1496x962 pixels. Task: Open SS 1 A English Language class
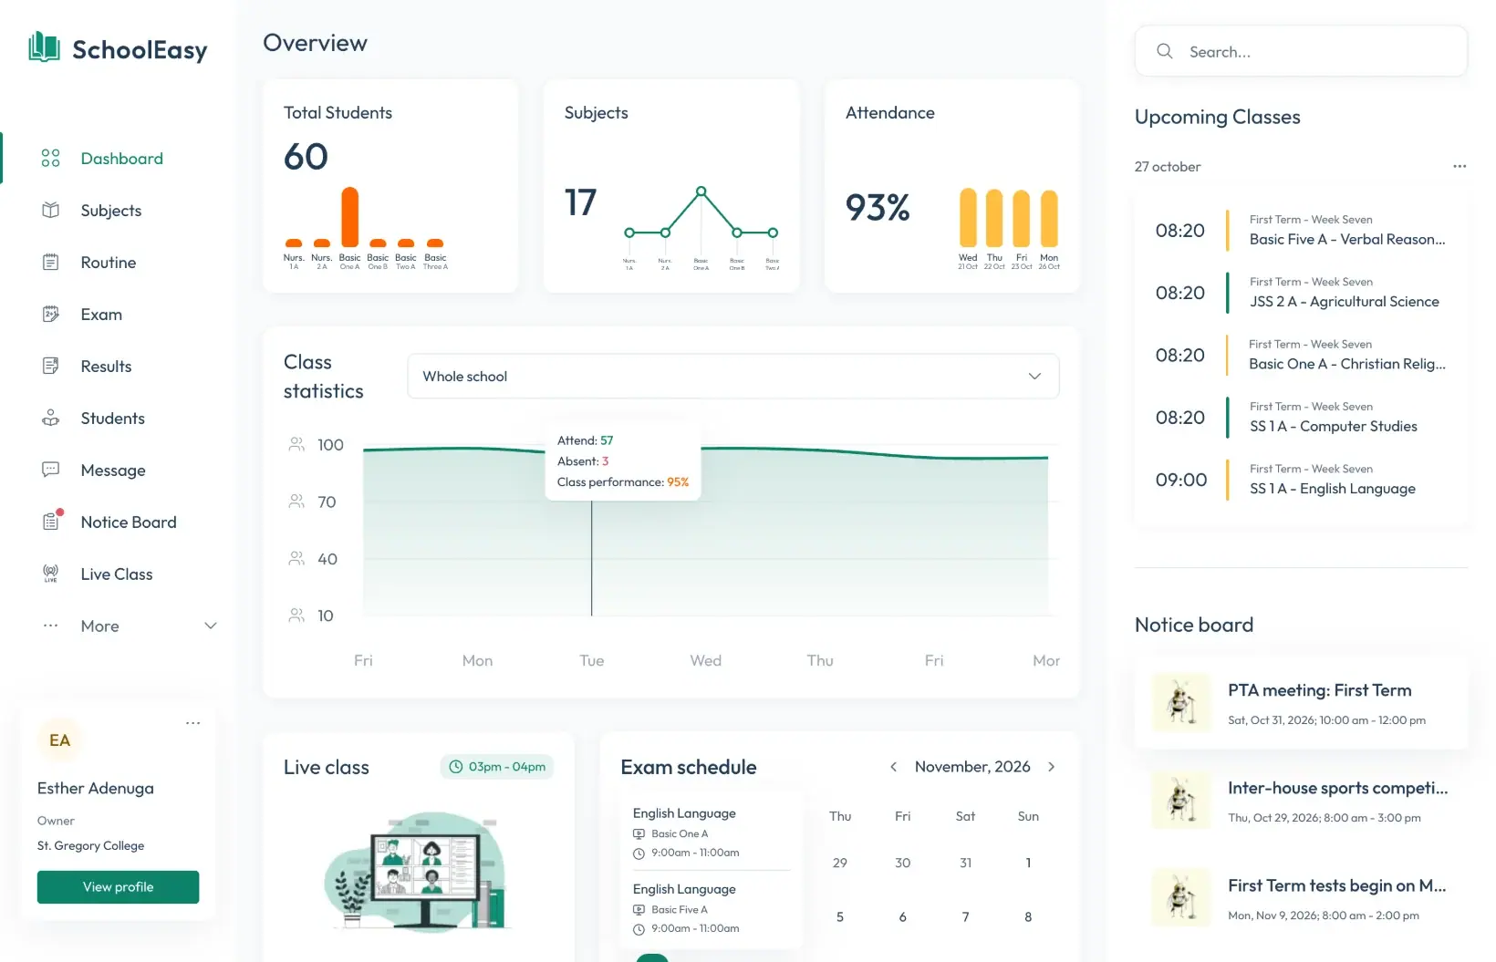pyautogui.click(x=1302, y=480)
